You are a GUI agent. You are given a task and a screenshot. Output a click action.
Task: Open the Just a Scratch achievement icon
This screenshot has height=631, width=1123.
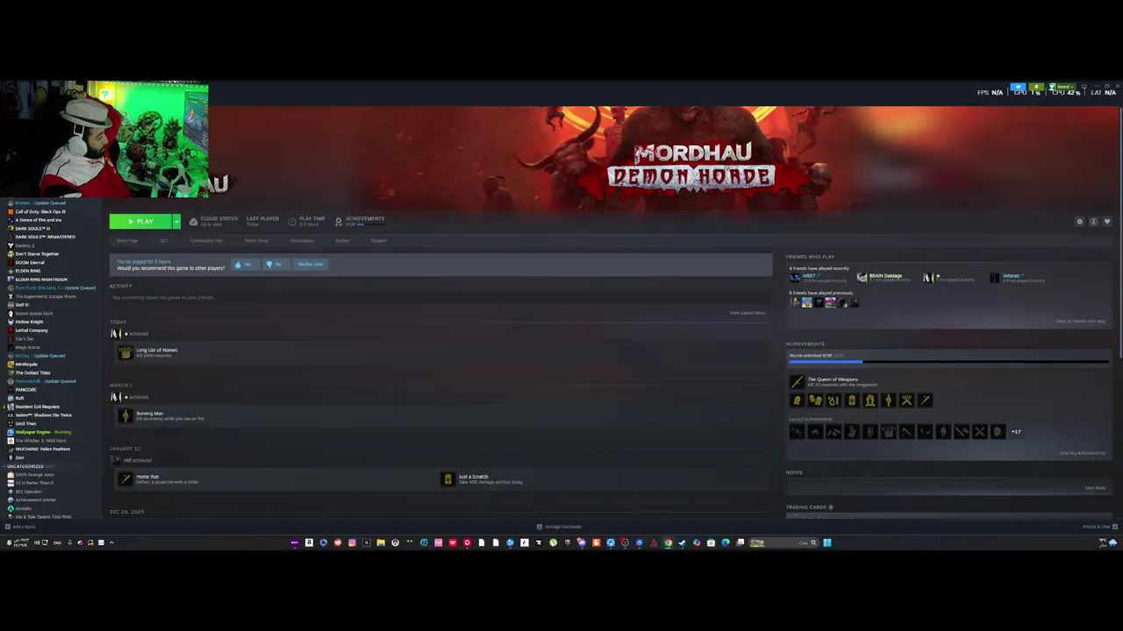click(448, 479)
